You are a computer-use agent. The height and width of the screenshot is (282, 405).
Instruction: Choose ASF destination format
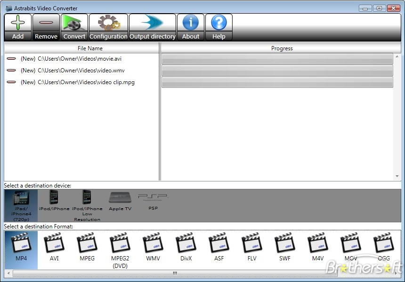[219, 247]
